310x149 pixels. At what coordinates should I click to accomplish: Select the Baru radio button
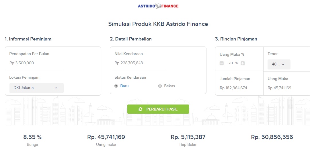116,86
